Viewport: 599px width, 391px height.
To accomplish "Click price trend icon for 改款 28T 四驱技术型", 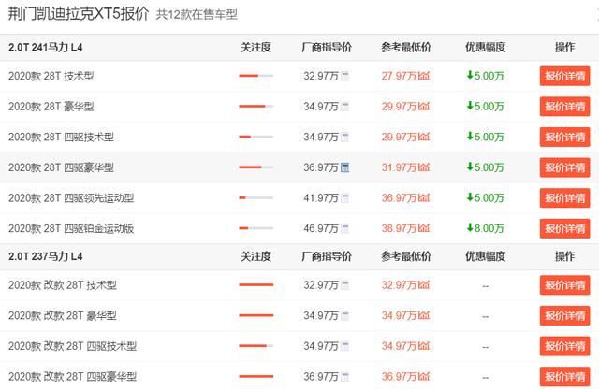I will [424, 346].
